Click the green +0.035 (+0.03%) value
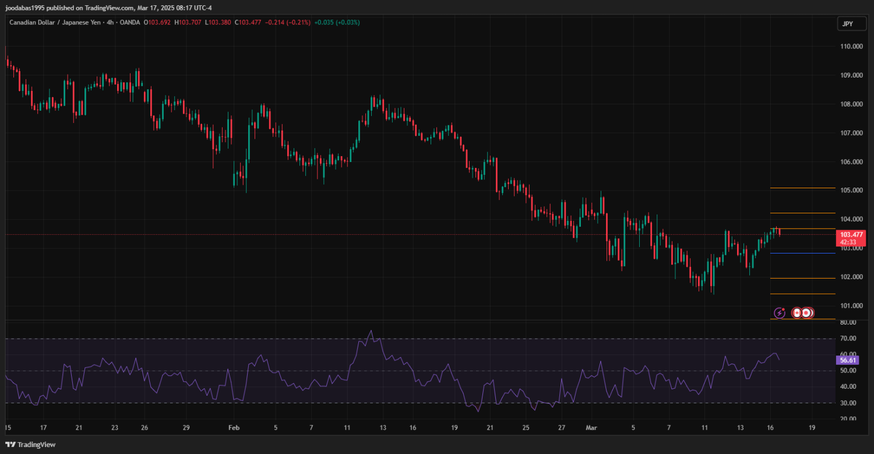 point(337,22)
